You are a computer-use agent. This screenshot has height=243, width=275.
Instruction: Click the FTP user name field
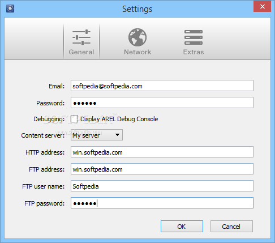point(162,186)
